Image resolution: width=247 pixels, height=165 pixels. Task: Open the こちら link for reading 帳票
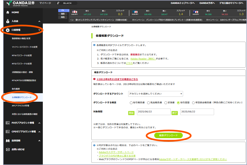click(129, 63)
